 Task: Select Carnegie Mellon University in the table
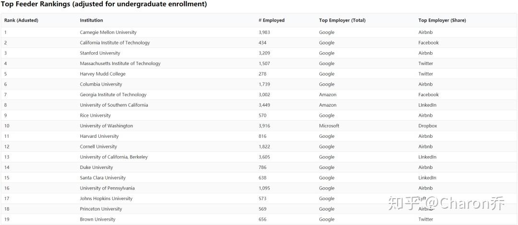point(108,33)
